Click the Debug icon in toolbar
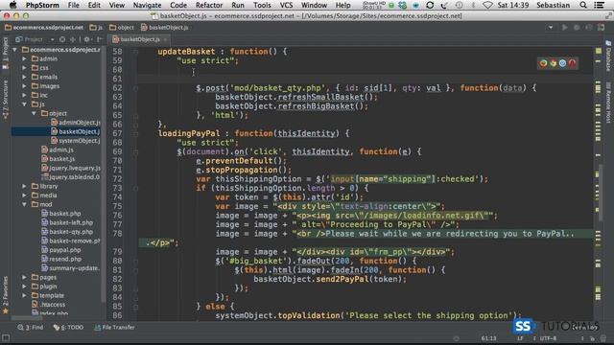 click(577, 28)
